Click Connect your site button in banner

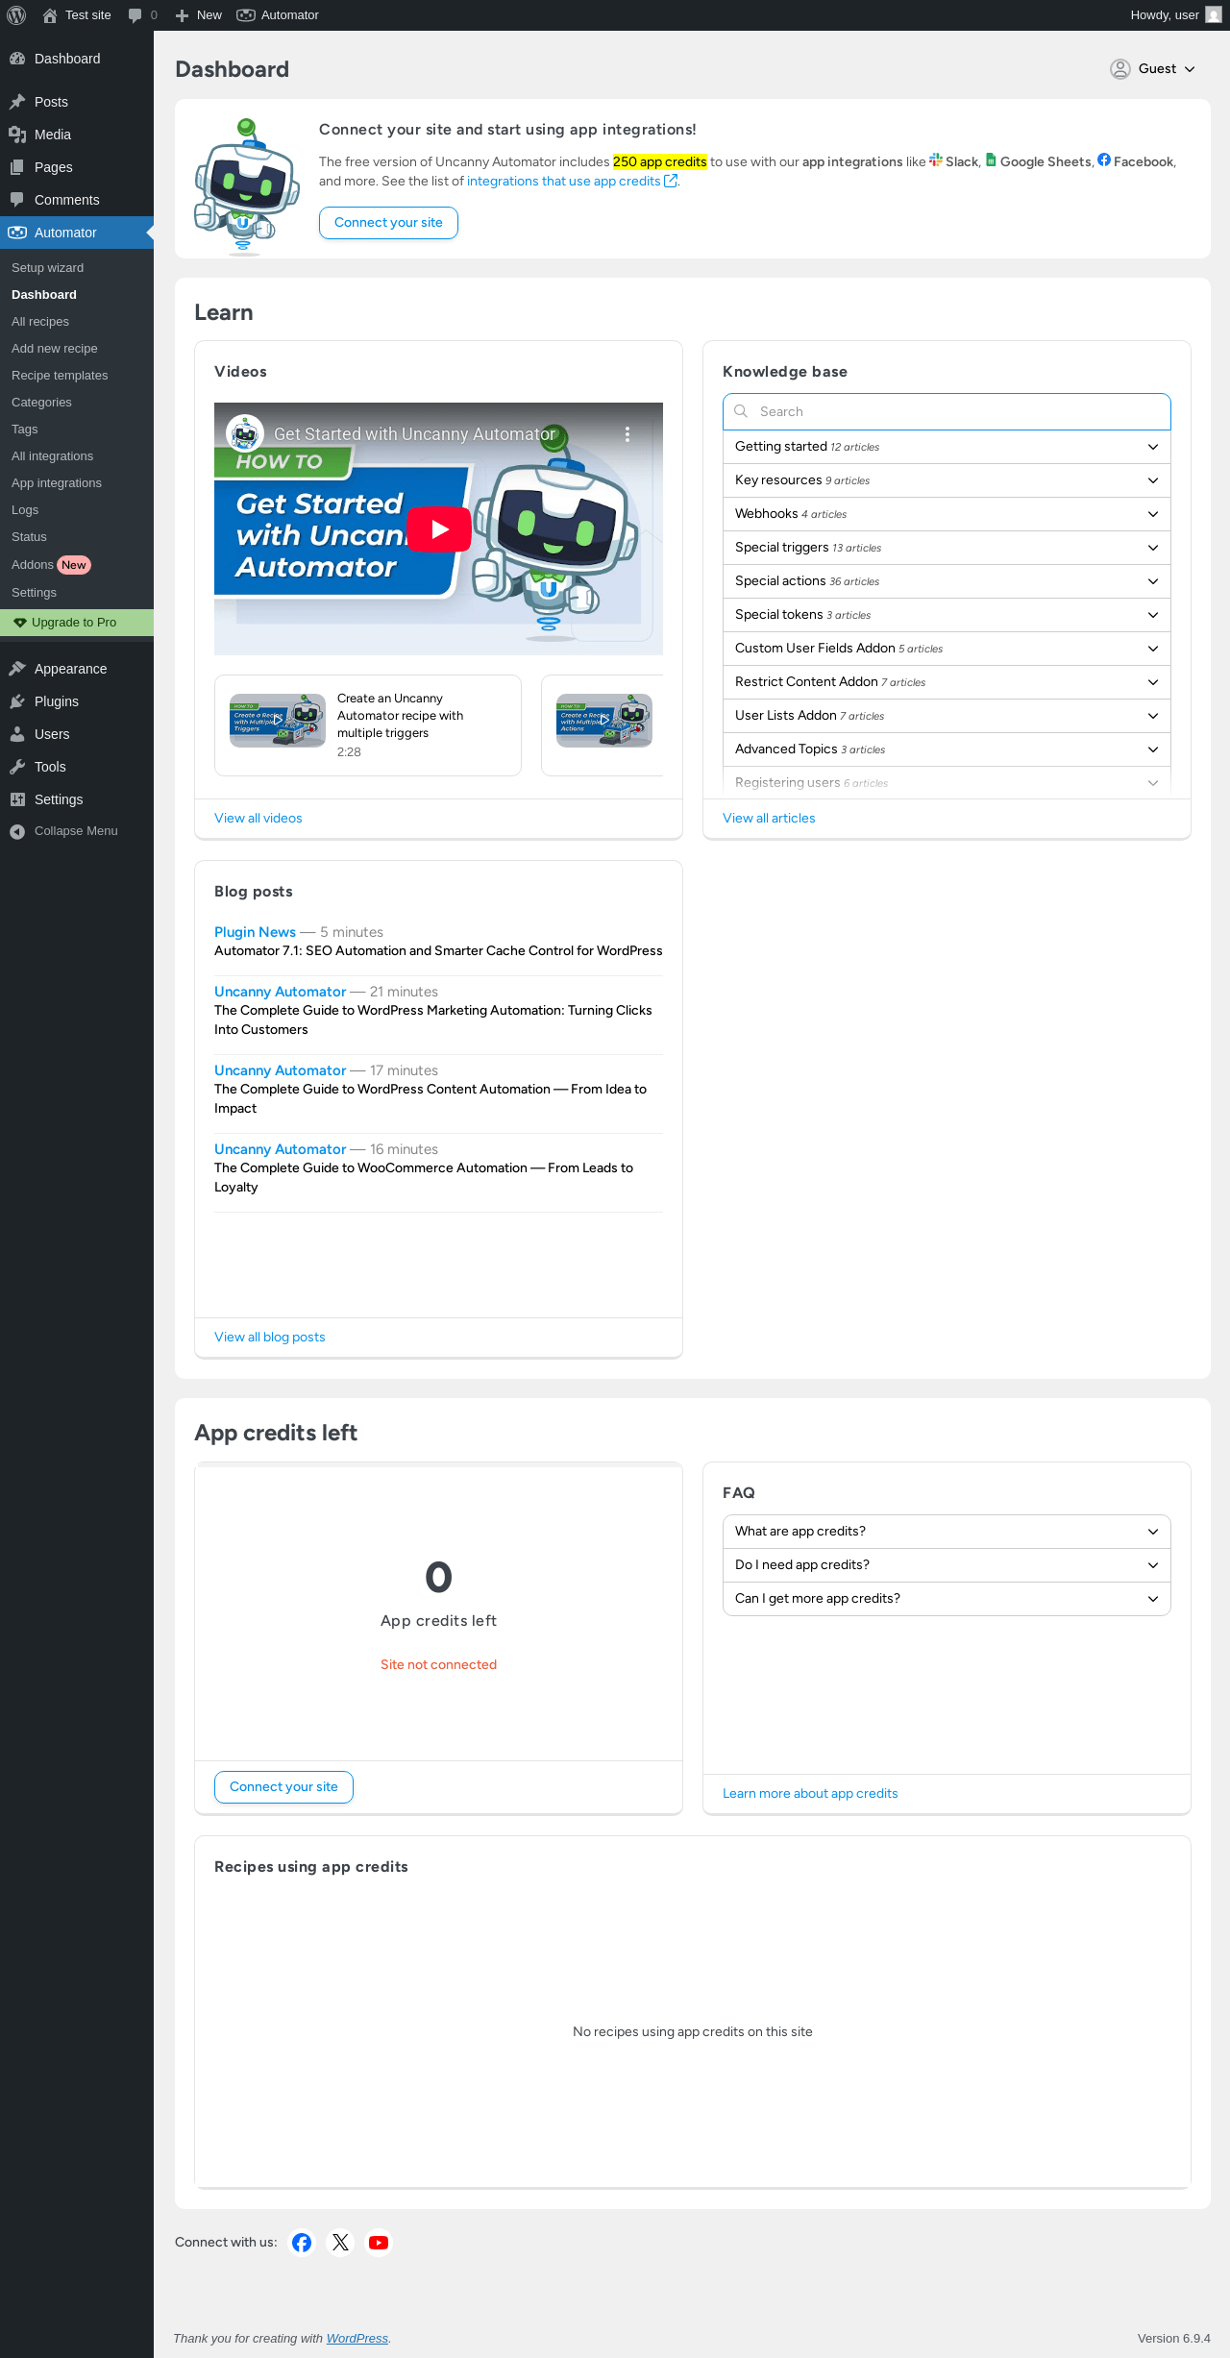[x=388, y=223]
